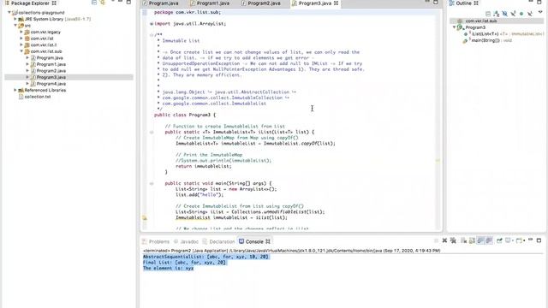Select the Package Explorer tab
548x308 pixels.
pyautogui.click(x=31, y=3)
